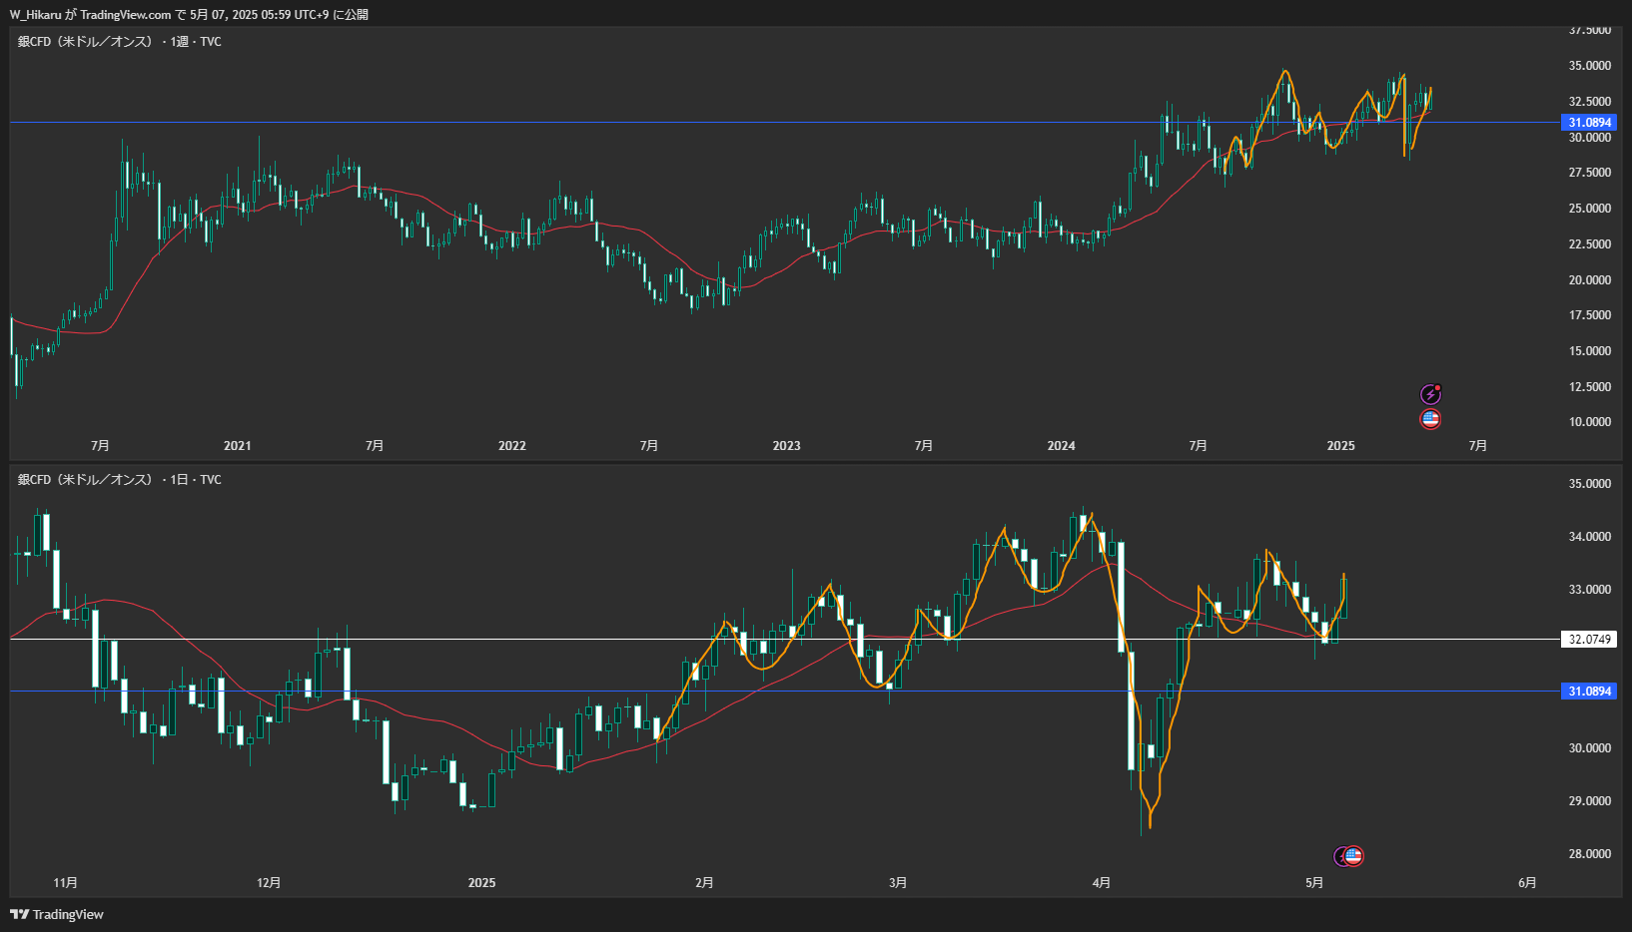
Task: Select the blue 31.0894 price tag on weekly chart
Action: click(1589, 123)
